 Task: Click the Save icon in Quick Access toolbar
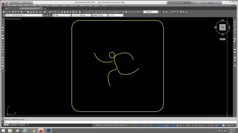(x=15, y=3)
